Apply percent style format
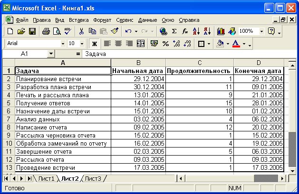This screenshot has height=194, width=299. click(165, 44)
